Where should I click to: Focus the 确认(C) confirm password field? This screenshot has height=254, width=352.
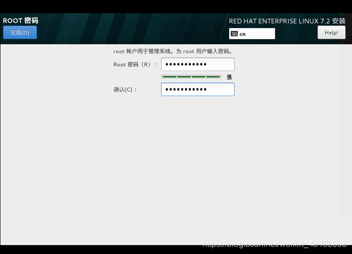pos(198,90)
